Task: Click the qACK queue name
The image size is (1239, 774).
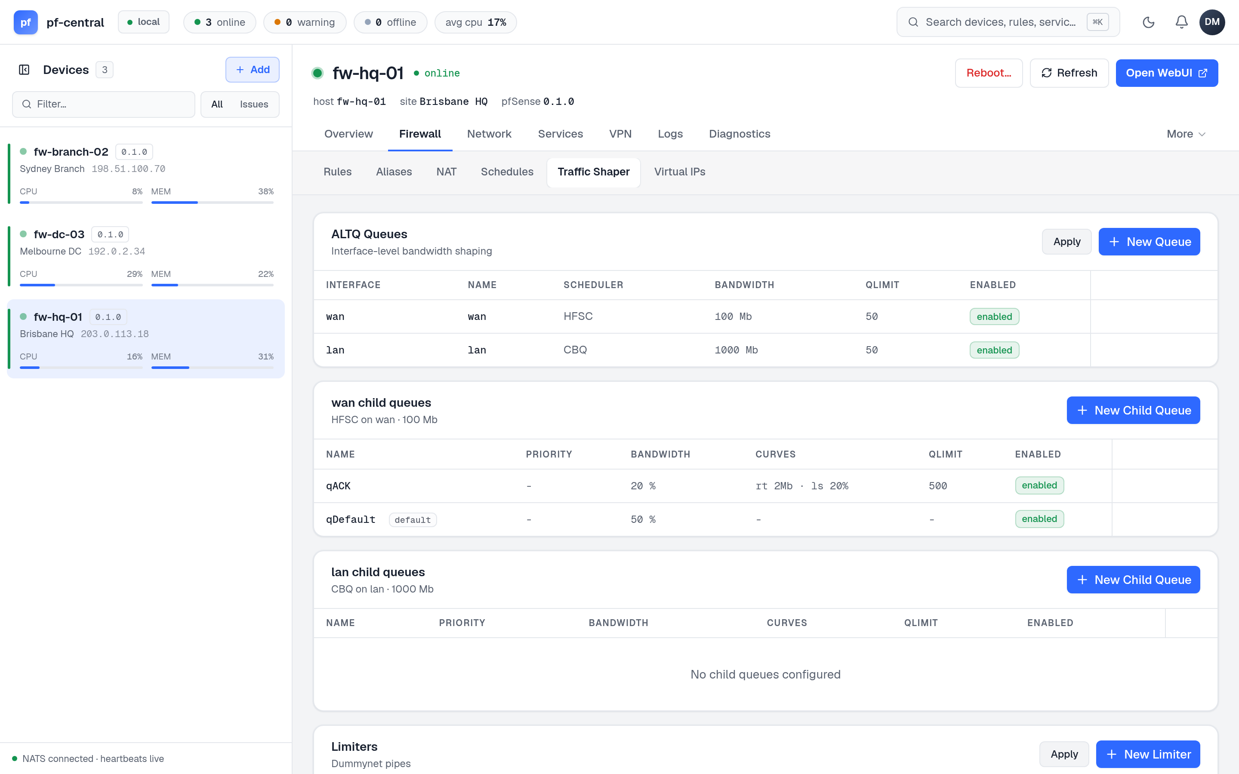Action: pyautogui.click(x=339, y=486)
